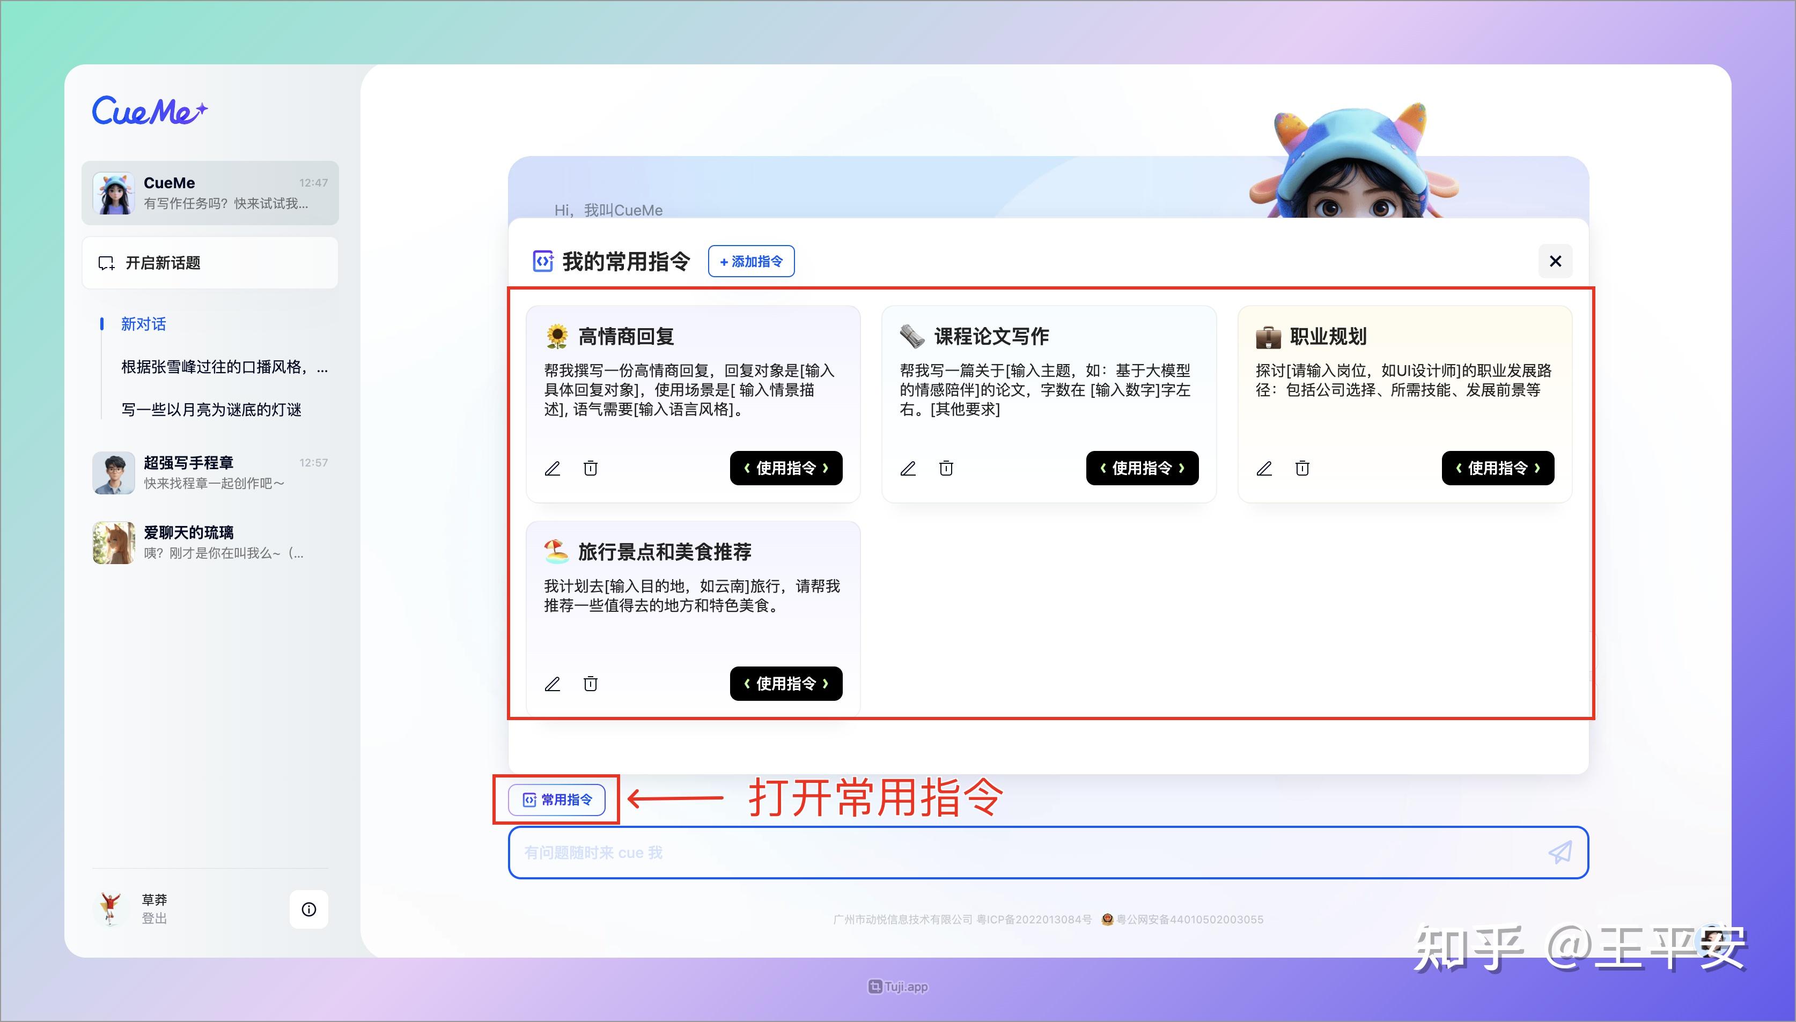Select the 新对话 conversation in sidebar
The image size is (1796, 1022).
click(x=143, y=323)
